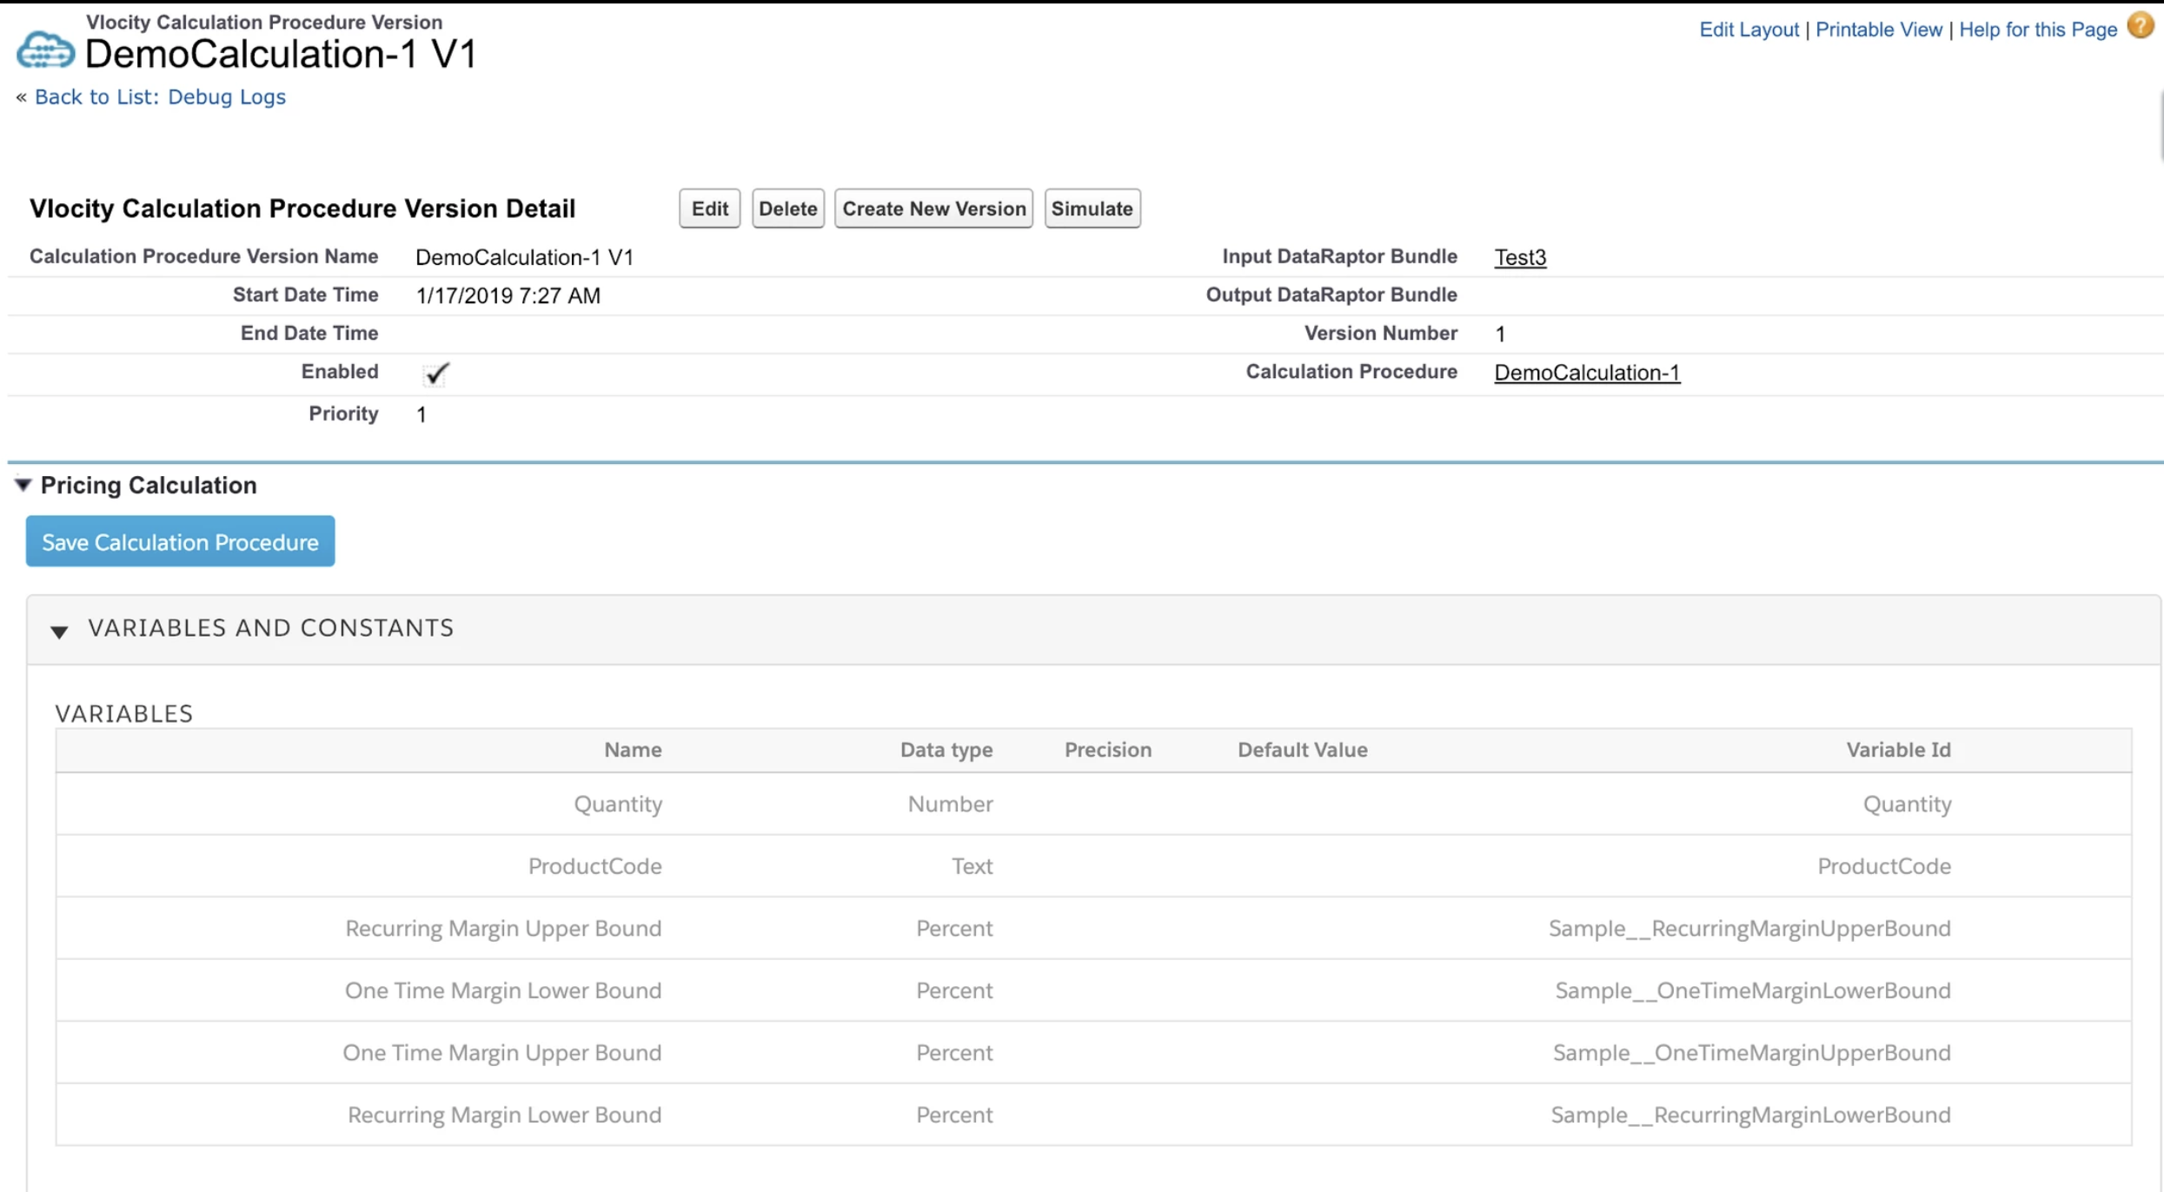
Task: Click the Number data type cell
Action: point(950,804)
